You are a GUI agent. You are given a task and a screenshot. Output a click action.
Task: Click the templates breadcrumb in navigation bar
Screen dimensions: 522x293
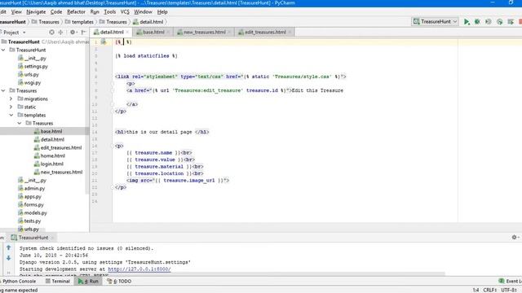point(79,22)
